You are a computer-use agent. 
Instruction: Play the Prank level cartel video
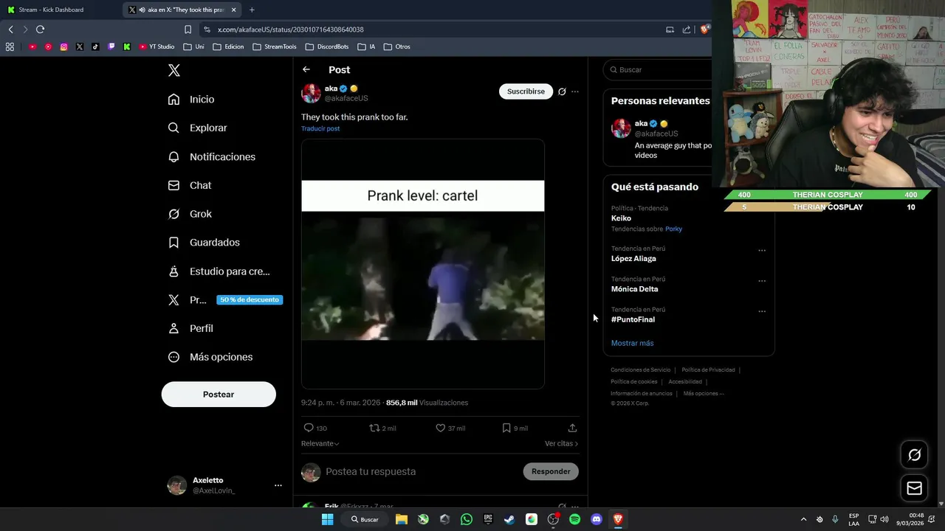click(x=423, y=264)
